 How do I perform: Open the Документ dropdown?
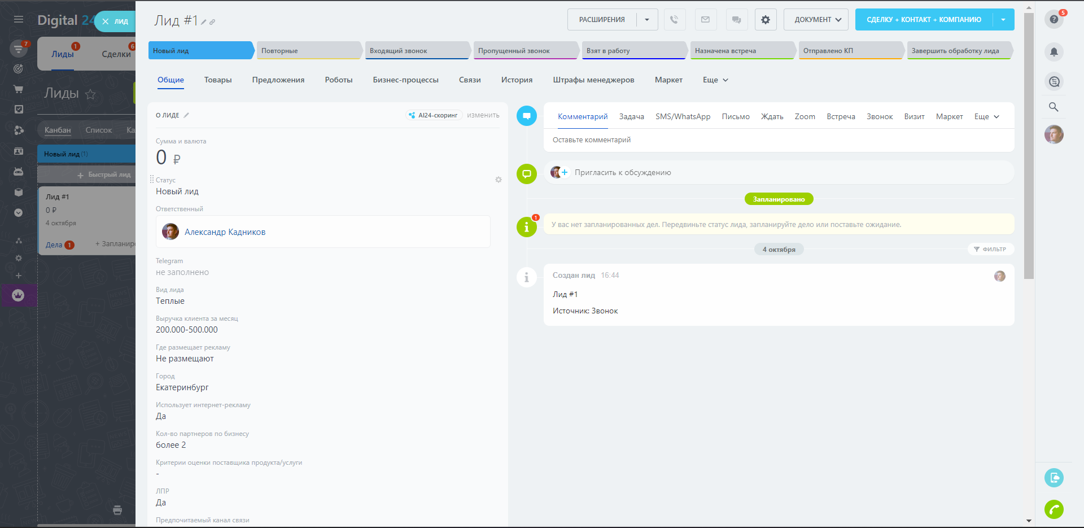pyautogui.click(x=816, y=20)
